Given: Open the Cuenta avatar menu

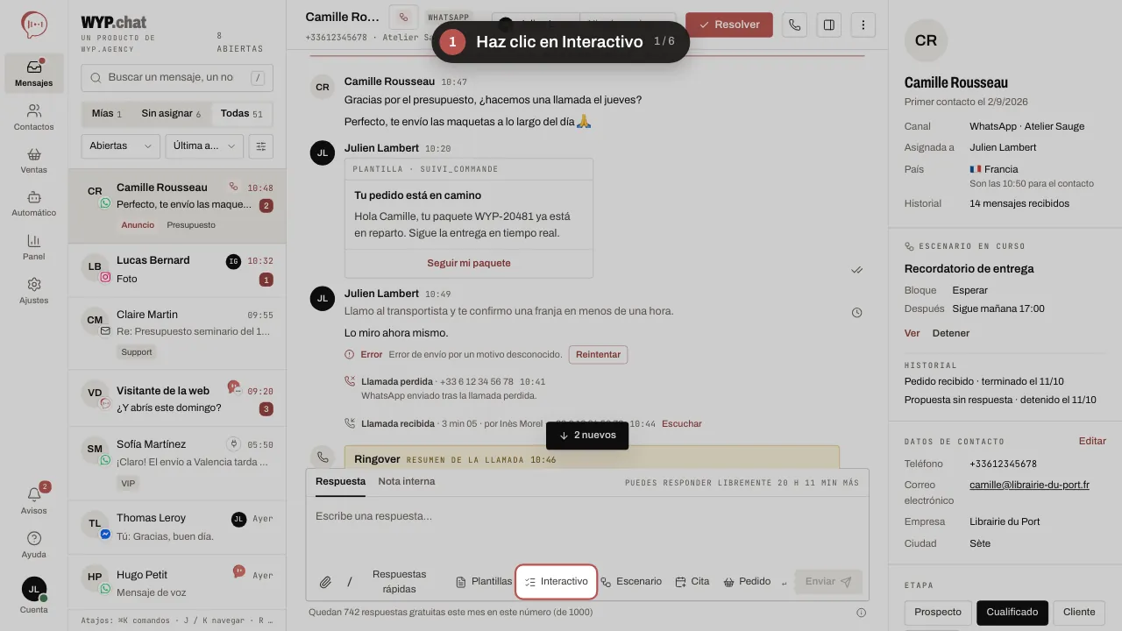Looking at the screenshot, I should 34,595.
